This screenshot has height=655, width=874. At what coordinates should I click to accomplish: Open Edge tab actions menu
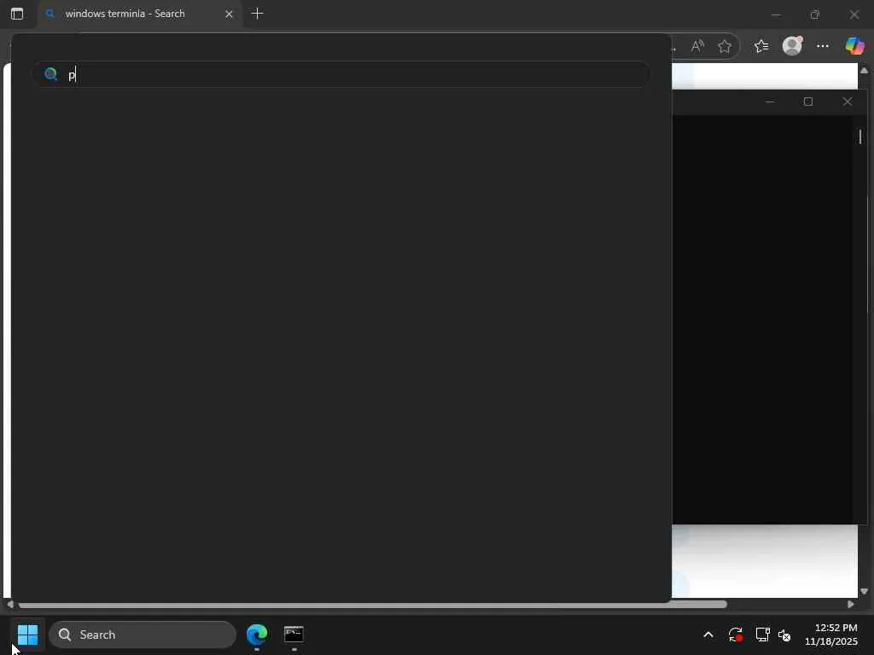click(17, 14)
